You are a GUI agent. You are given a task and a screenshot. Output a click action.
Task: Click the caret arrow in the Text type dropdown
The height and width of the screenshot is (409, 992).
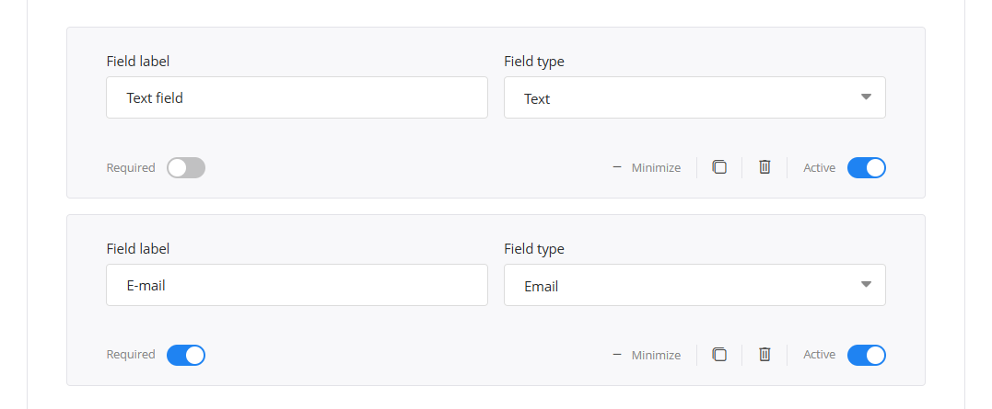866,97
